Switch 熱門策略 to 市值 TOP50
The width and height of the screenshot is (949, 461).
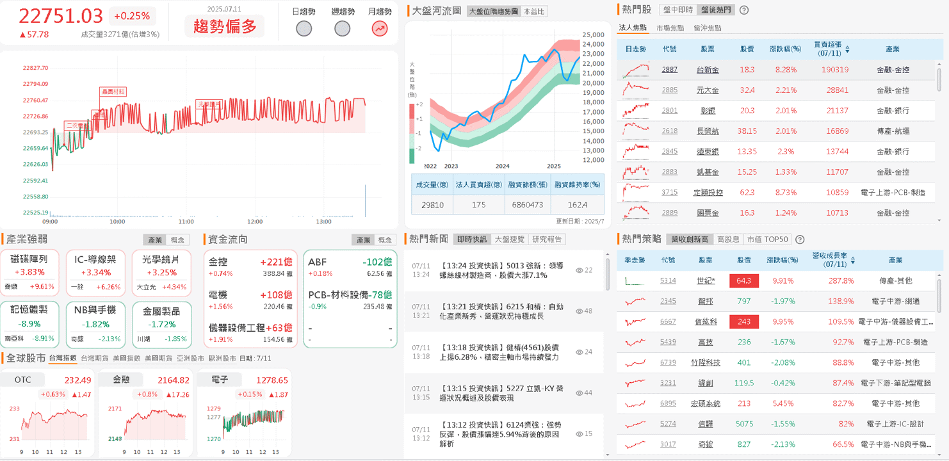coord(768,239)
